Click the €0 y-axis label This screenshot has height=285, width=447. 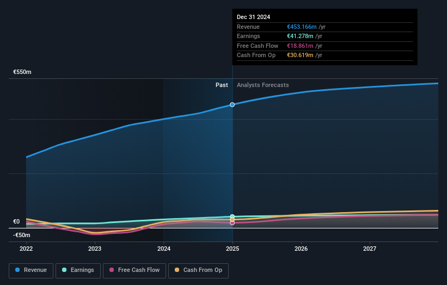pos(16,221)
